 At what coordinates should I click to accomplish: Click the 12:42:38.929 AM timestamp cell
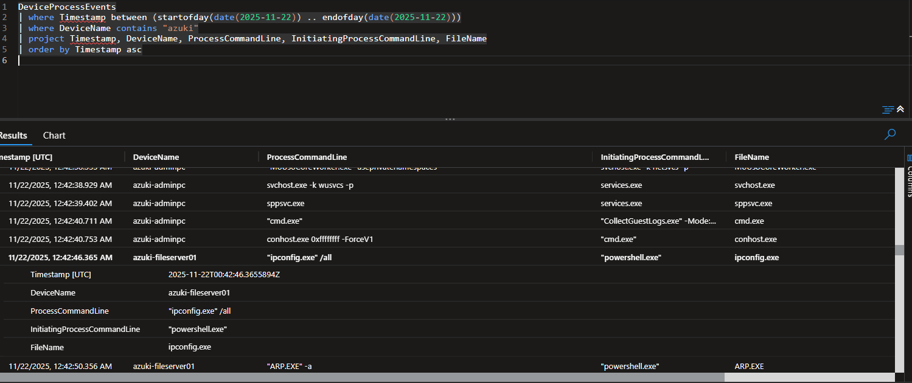coord(60,185)
